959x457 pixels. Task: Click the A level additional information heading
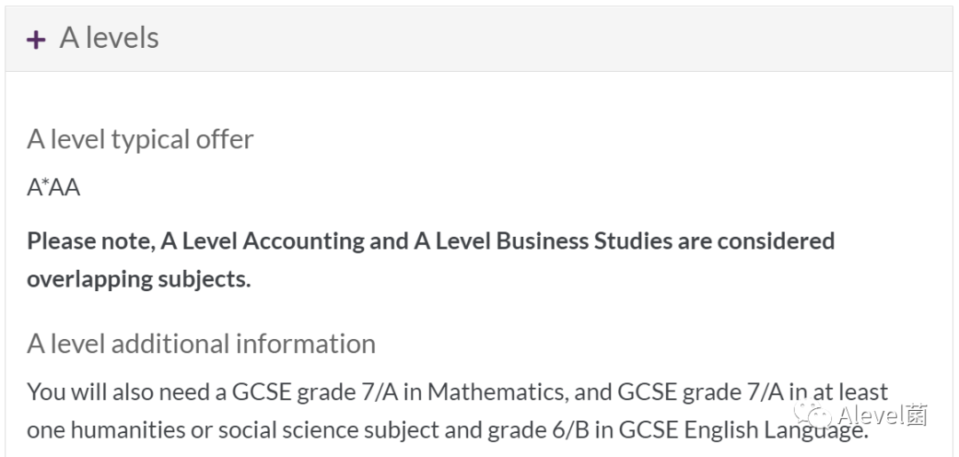tap(202, 344)
